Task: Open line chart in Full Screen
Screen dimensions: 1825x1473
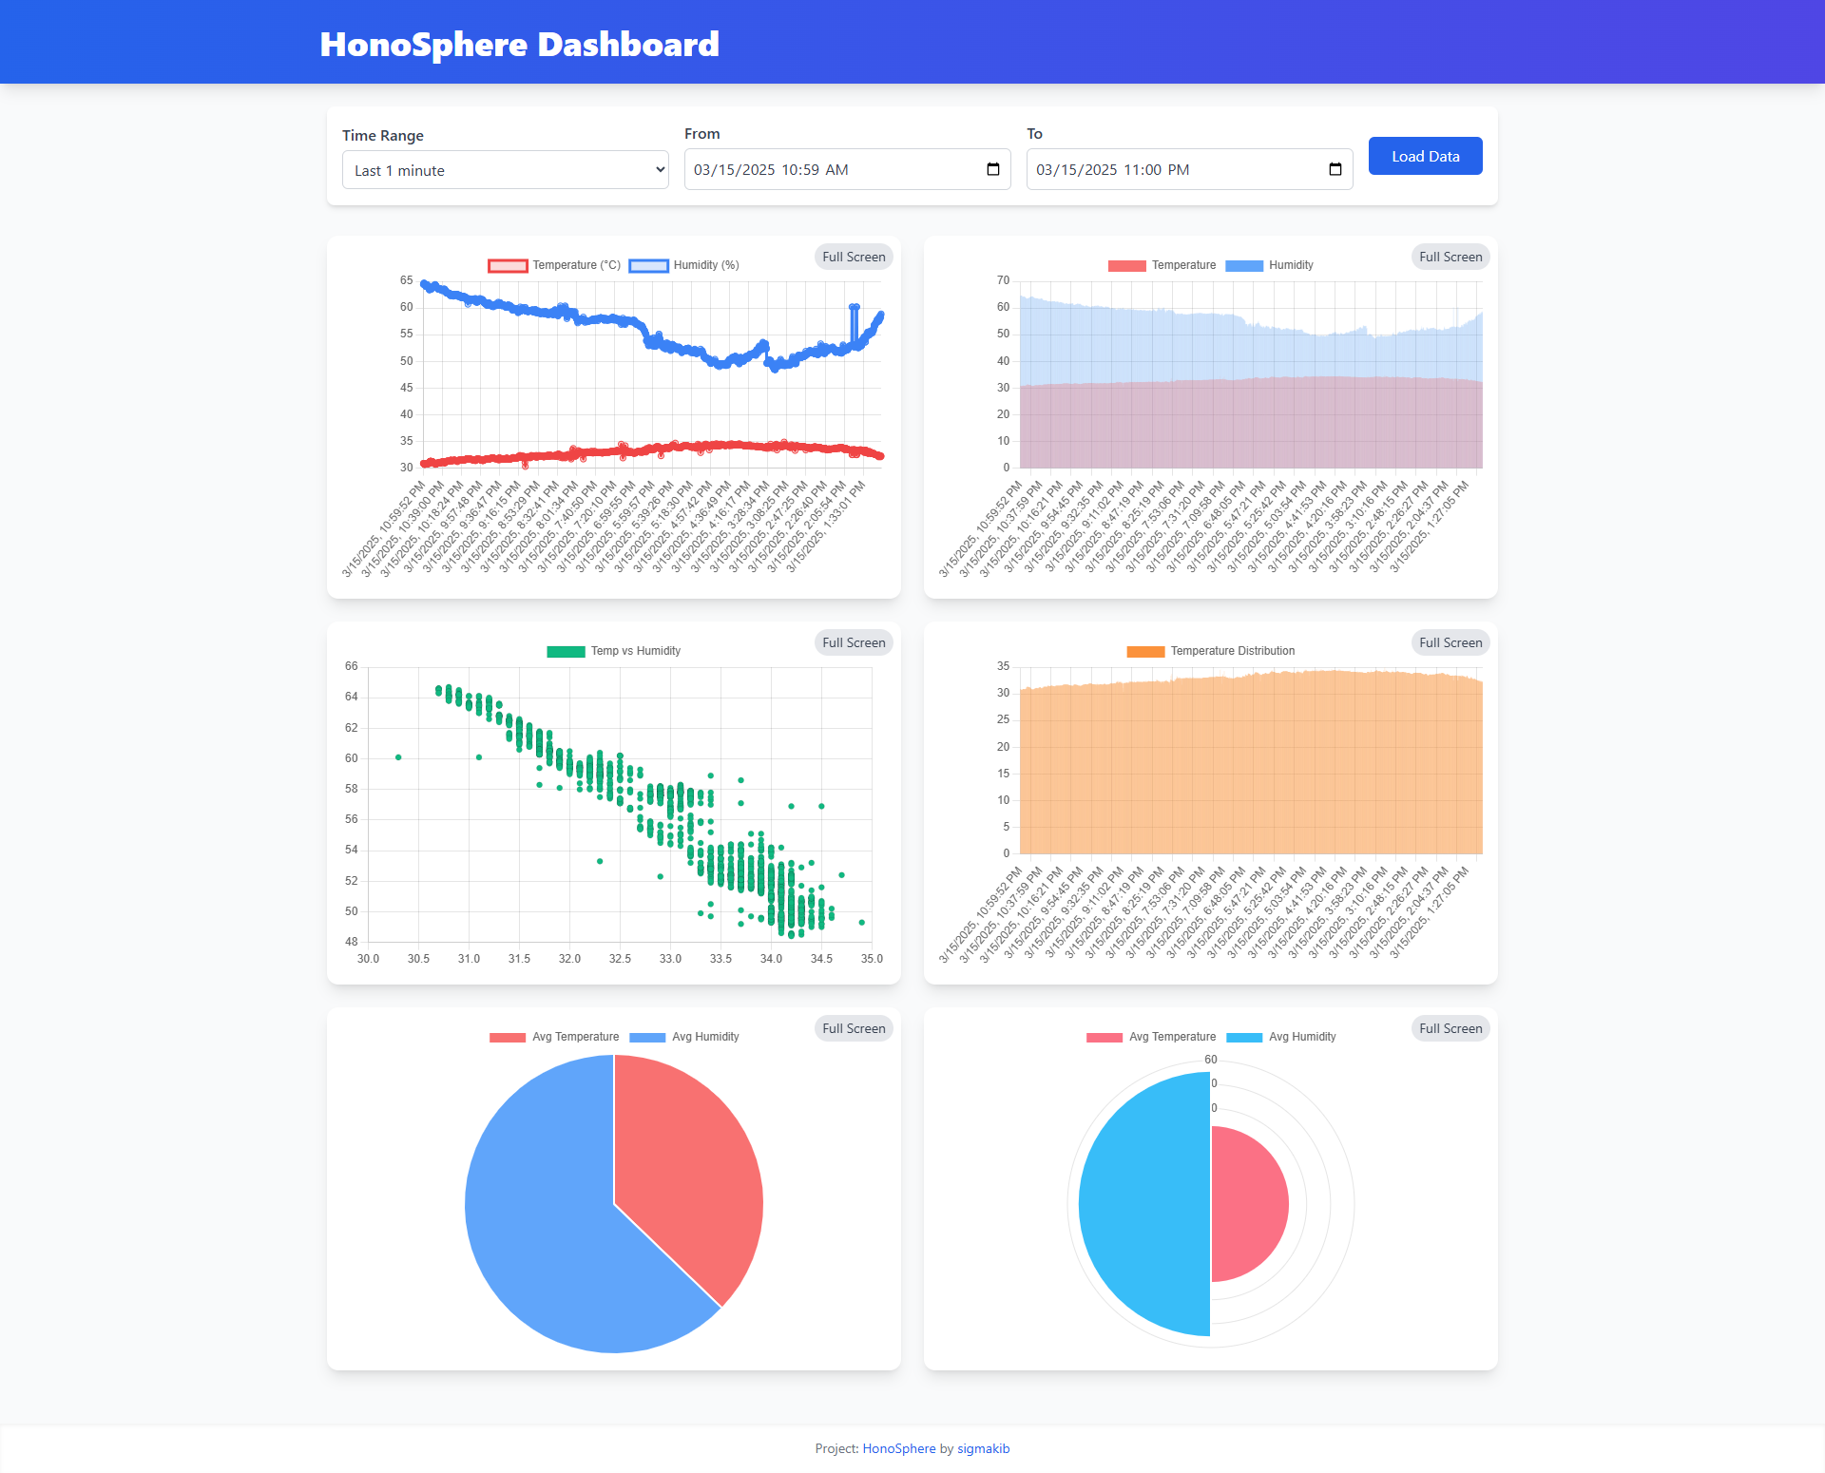Action: (854, 257)
